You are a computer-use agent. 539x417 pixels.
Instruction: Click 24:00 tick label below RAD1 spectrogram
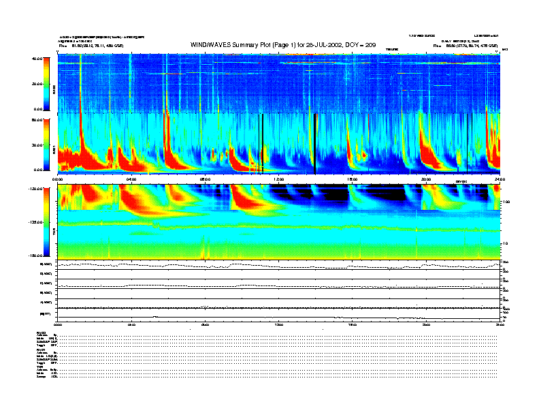coord(500,179)
